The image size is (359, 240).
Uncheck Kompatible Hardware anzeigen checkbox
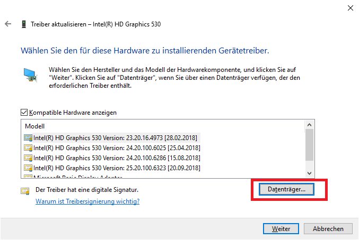(24, 113)
